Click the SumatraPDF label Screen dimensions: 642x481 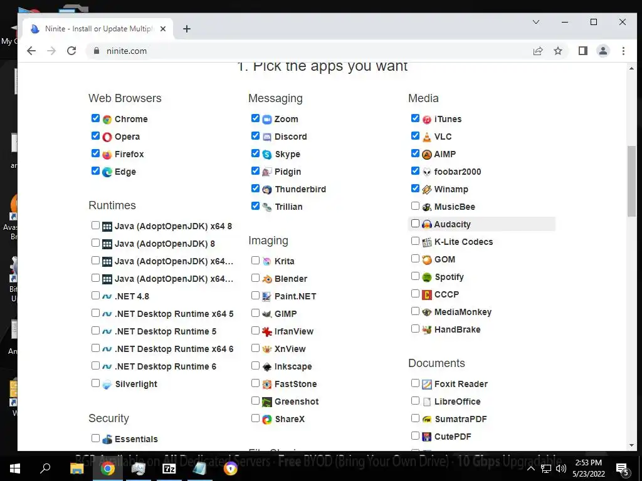coord(461,419)
